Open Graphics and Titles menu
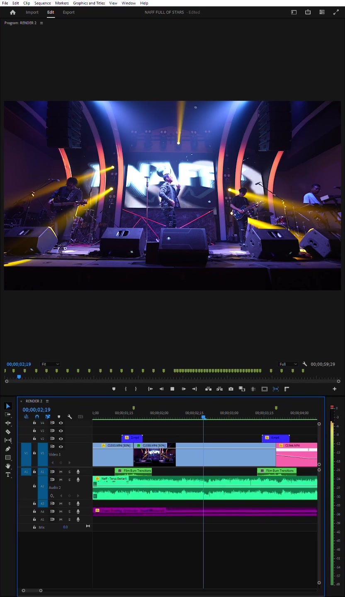This screenshot has width=345, height=597. [89, 3]
